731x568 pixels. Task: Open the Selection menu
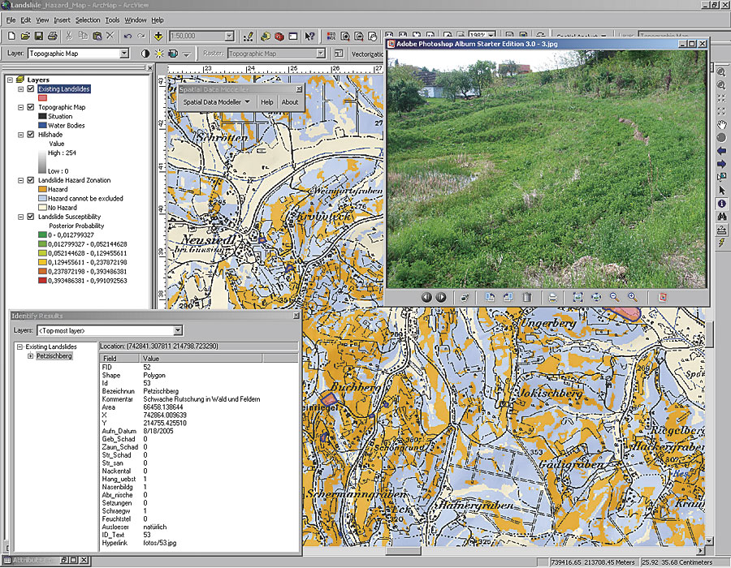88,19
